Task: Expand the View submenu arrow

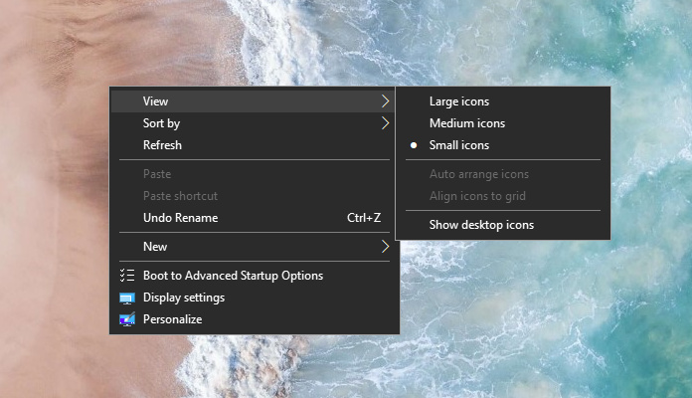Action: coord(385,101)
